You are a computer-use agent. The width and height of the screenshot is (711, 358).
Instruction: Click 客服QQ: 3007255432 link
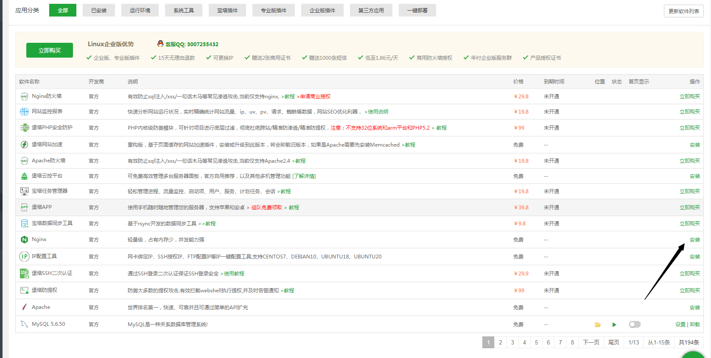[192, 44]
